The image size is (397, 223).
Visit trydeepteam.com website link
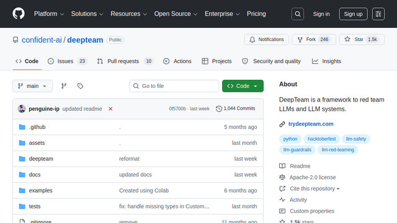pos(311,124)
